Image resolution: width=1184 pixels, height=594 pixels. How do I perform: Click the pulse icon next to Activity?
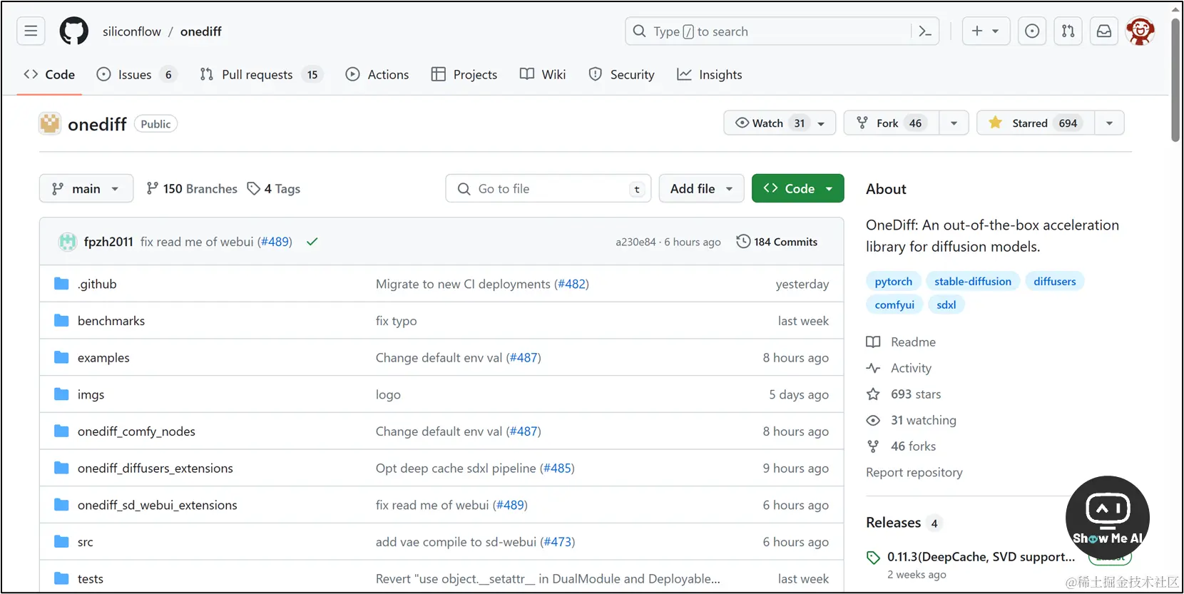pos(873,368)
